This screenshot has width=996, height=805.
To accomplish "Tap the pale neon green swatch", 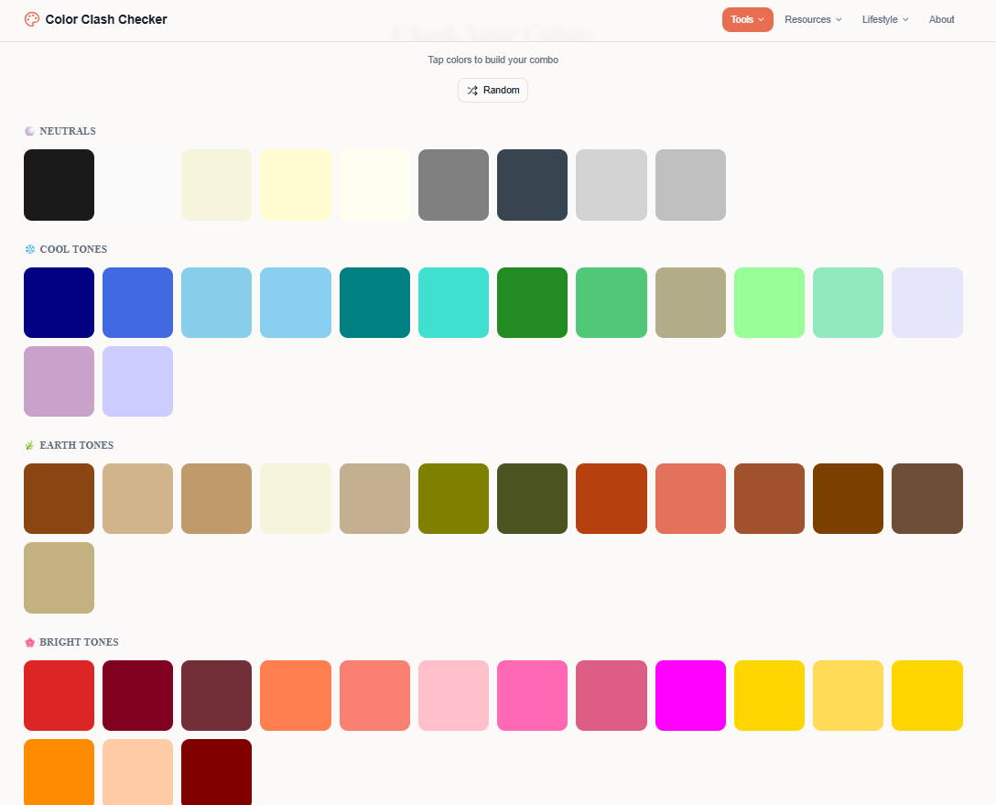I will (769, 302).
